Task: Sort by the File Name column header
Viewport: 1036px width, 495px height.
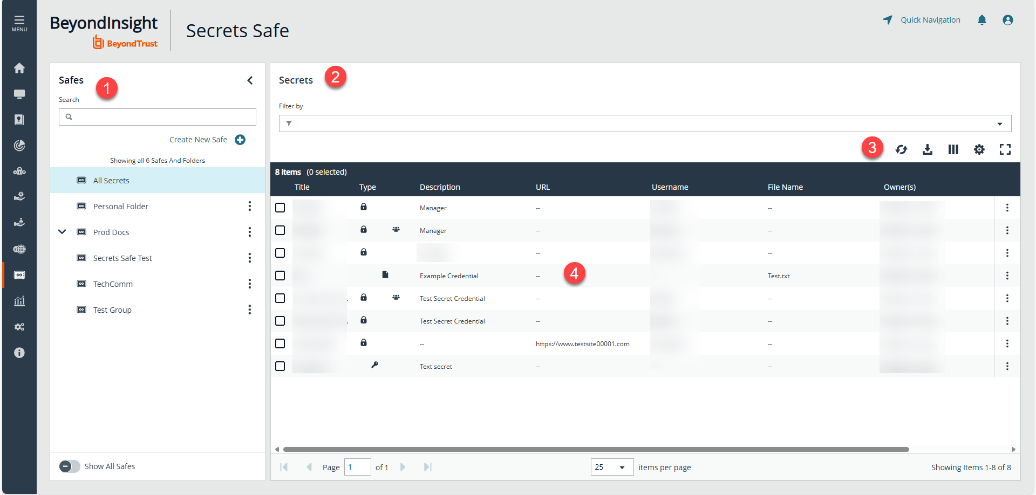Action: 785,187
